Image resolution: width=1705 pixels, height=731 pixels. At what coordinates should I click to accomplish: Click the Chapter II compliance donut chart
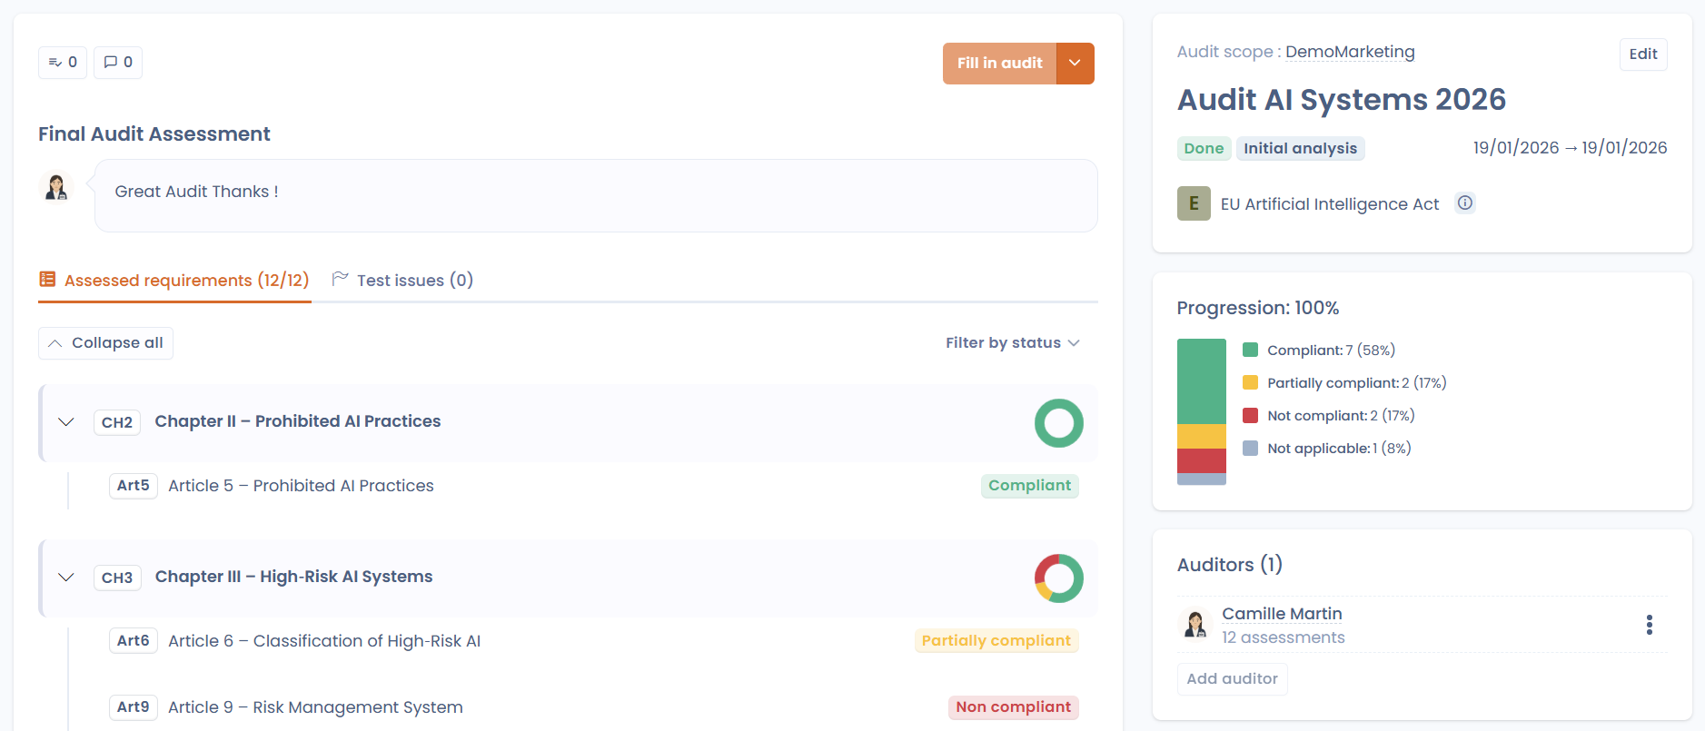pos(1058,423)
